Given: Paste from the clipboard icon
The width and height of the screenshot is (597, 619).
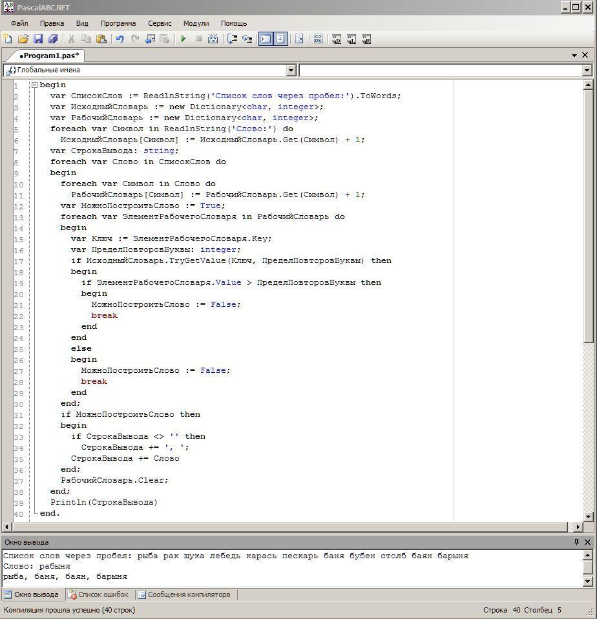Looking at the screenshot, I should [101, 39].
